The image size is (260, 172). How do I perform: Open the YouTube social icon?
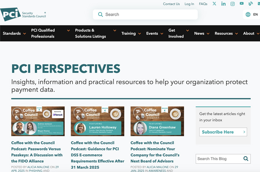(x=242, y=4)
